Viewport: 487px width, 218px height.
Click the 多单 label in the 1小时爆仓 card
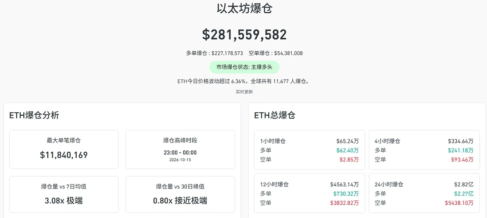tap(266, 150)
